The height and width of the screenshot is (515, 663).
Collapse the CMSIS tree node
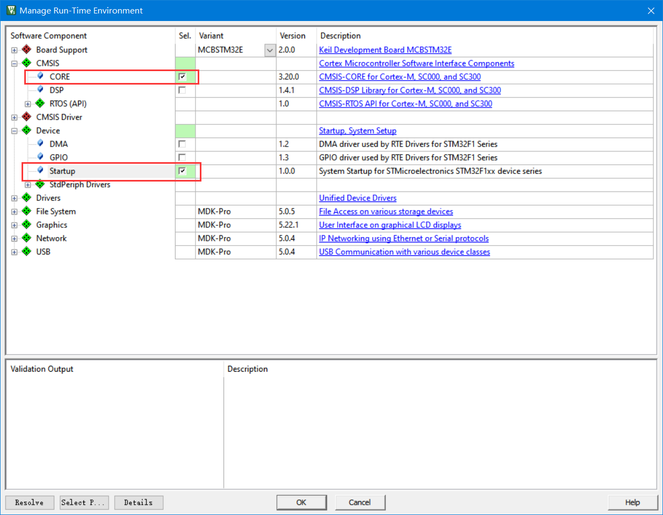pos(15,63)
